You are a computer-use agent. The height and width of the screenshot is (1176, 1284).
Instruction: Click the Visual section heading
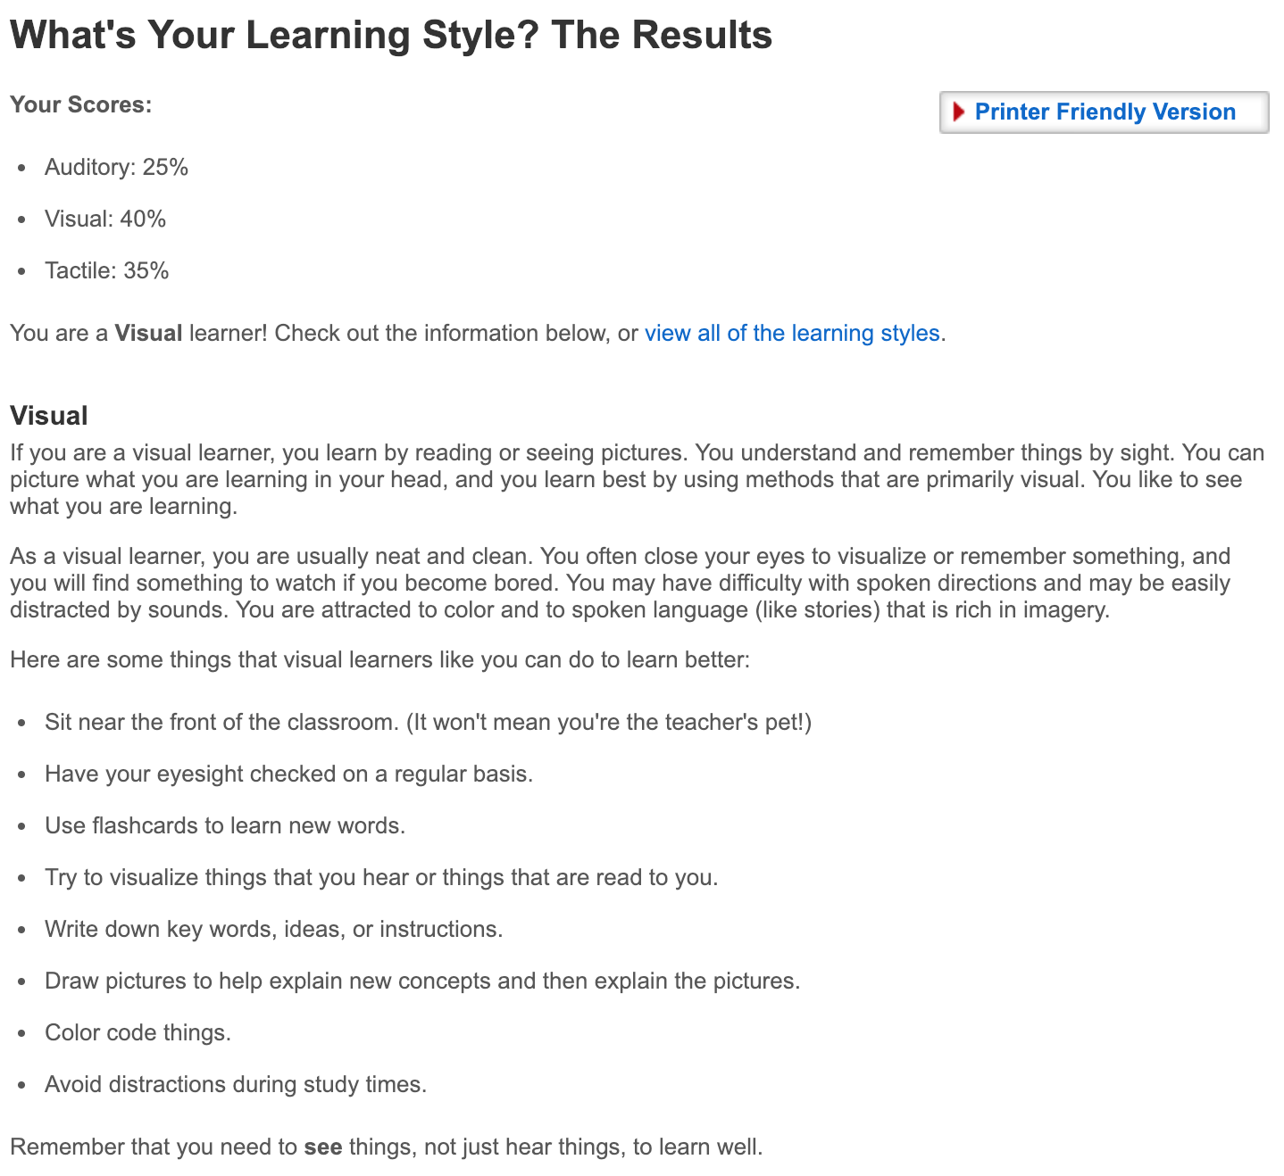[49, 416]
